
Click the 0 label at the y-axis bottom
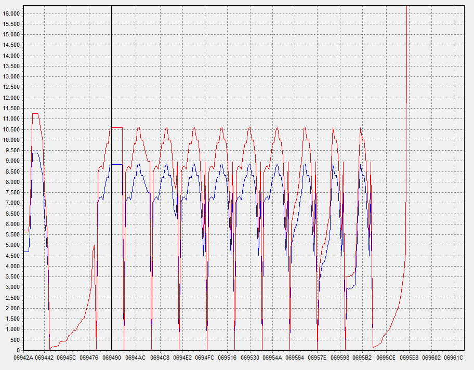tap(18, 350)
